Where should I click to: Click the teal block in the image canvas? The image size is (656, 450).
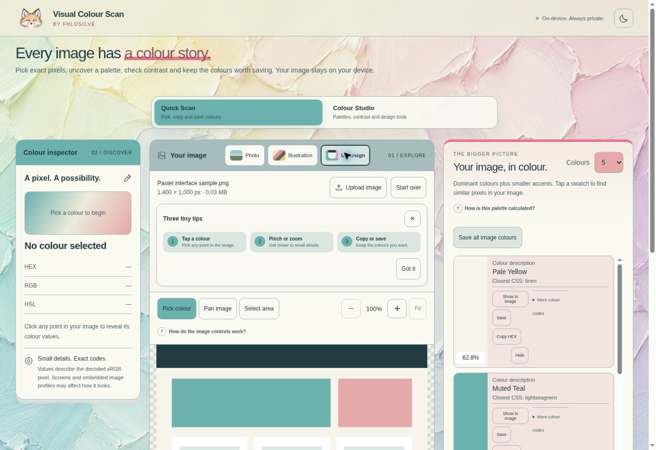coord(251,403)
